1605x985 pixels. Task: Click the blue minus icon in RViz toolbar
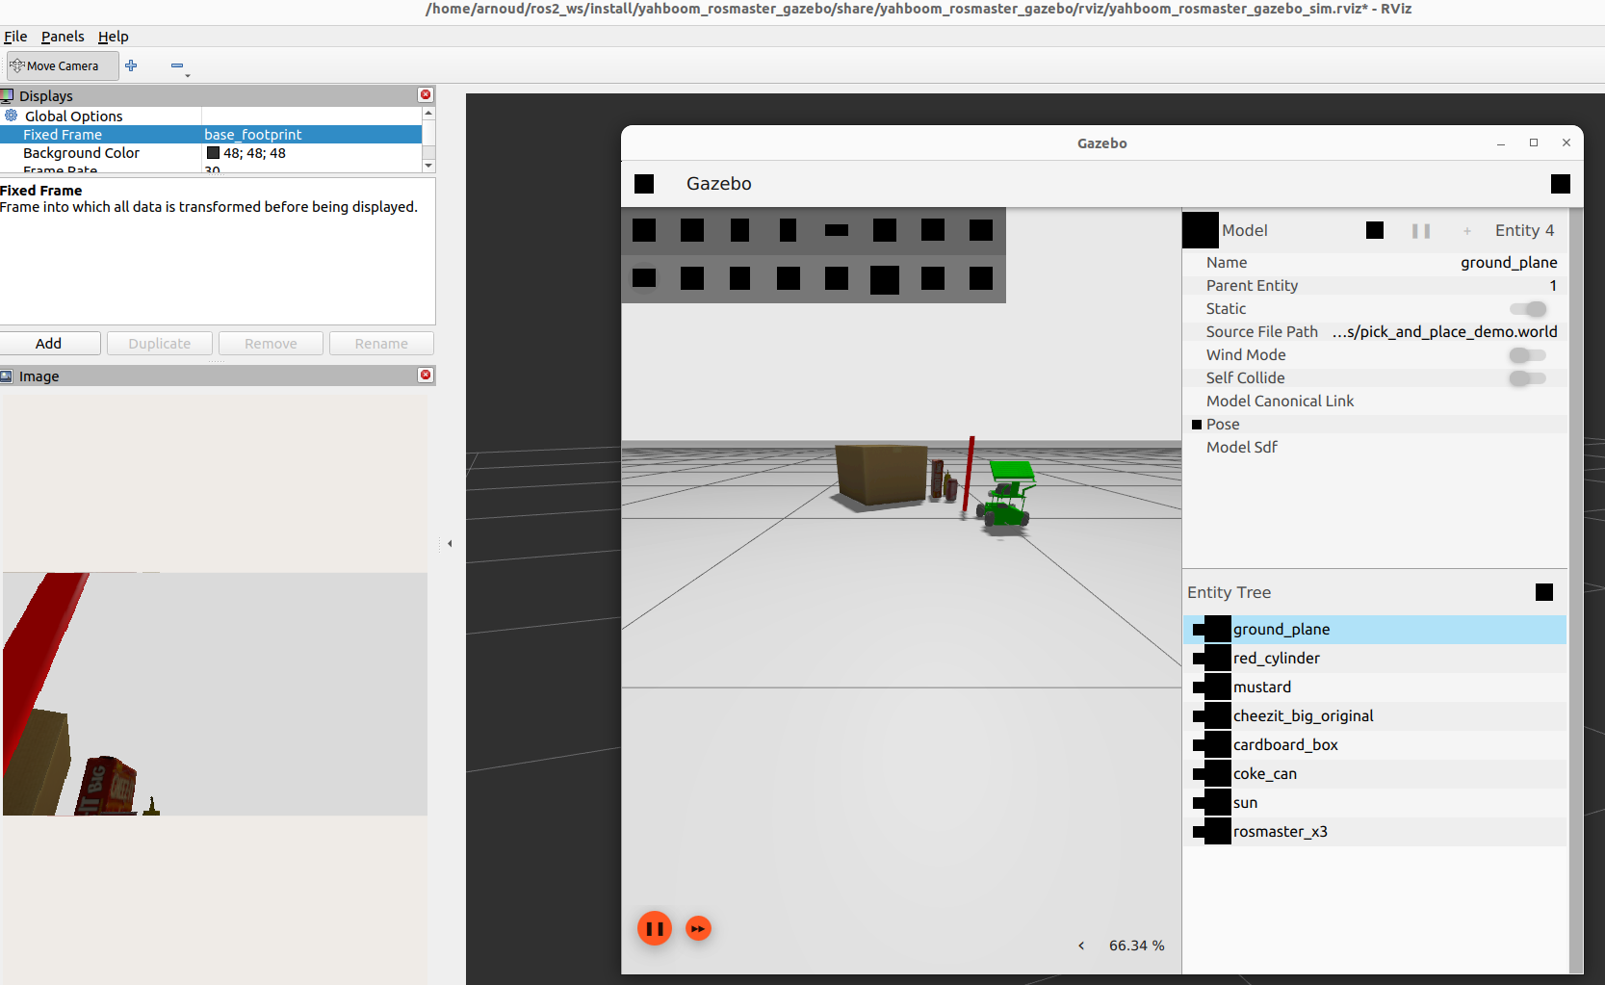point(177,65)
